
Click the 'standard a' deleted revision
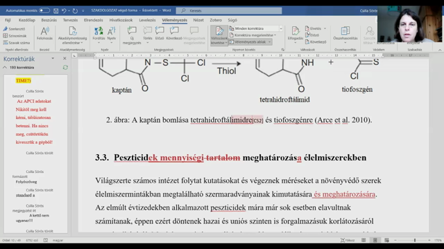pos(25,195)
